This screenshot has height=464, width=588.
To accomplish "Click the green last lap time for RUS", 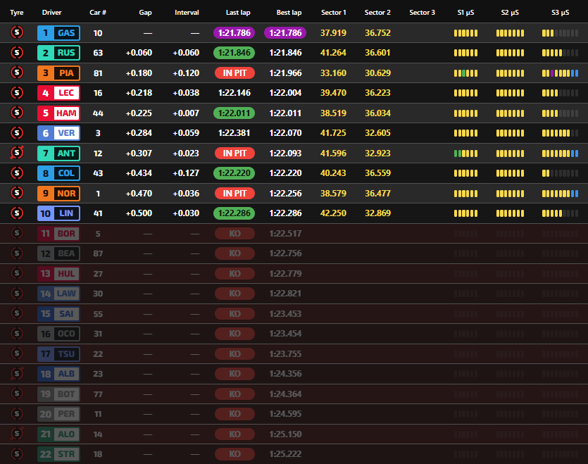I will coord(234,53).
